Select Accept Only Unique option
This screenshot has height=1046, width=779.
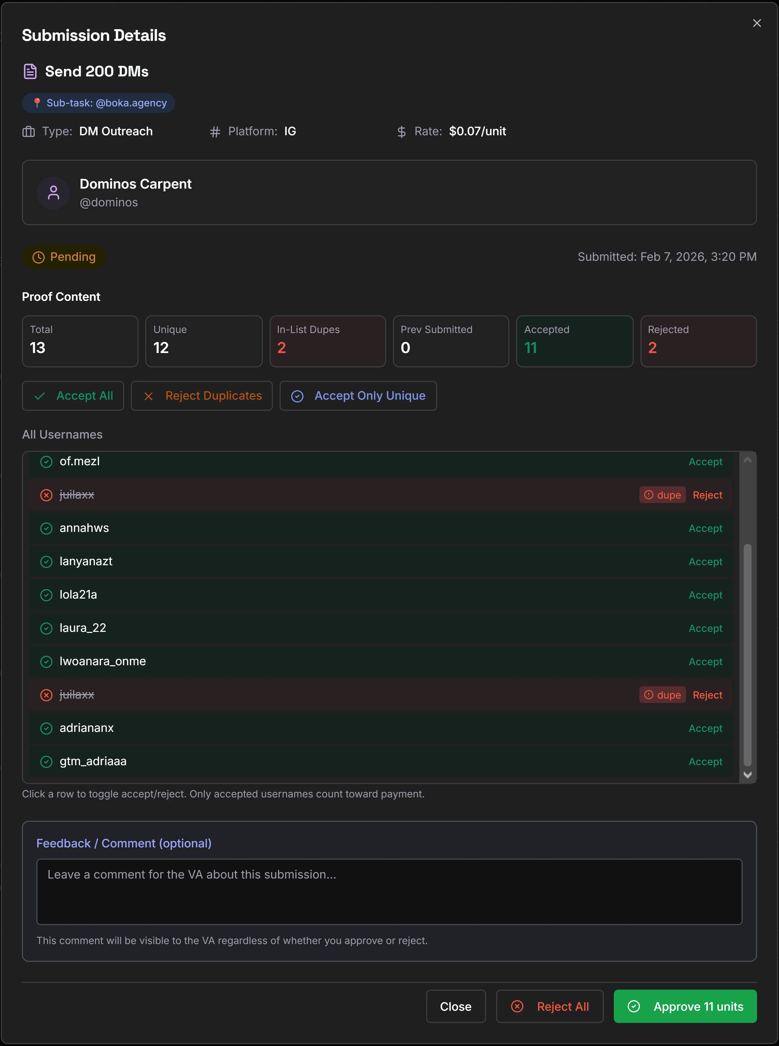pyautogui.click(x=358, y=396)
